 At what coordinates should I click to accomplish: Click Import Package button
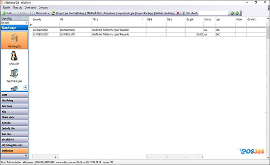tap(144, 13)
